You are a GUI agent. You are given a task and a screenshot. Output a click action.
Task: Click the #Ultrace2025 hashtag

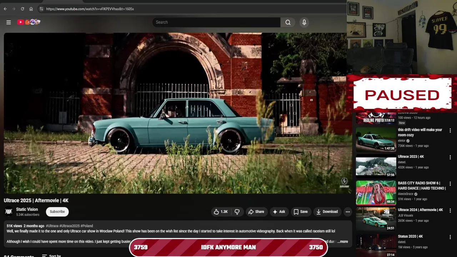(x=69, y=226)
